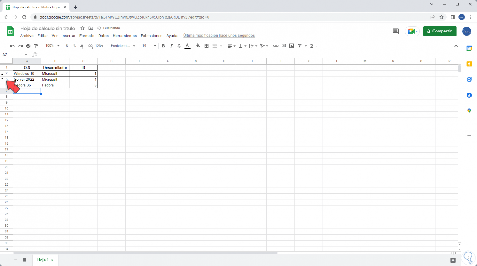Open the zoom 100% dropdown
The height and width of the screenshot is (266, 477).
(52, 46)
